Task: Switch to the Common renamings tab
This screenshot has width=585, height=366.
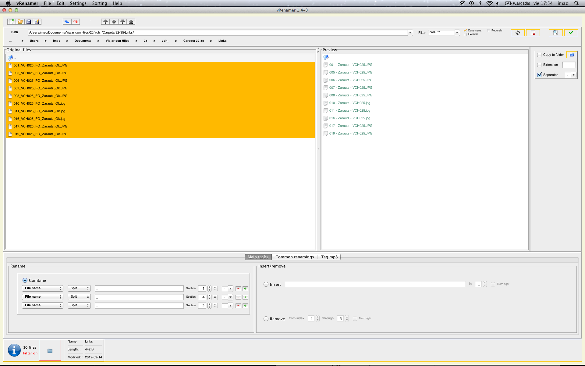Action: [x=294, y=257]
